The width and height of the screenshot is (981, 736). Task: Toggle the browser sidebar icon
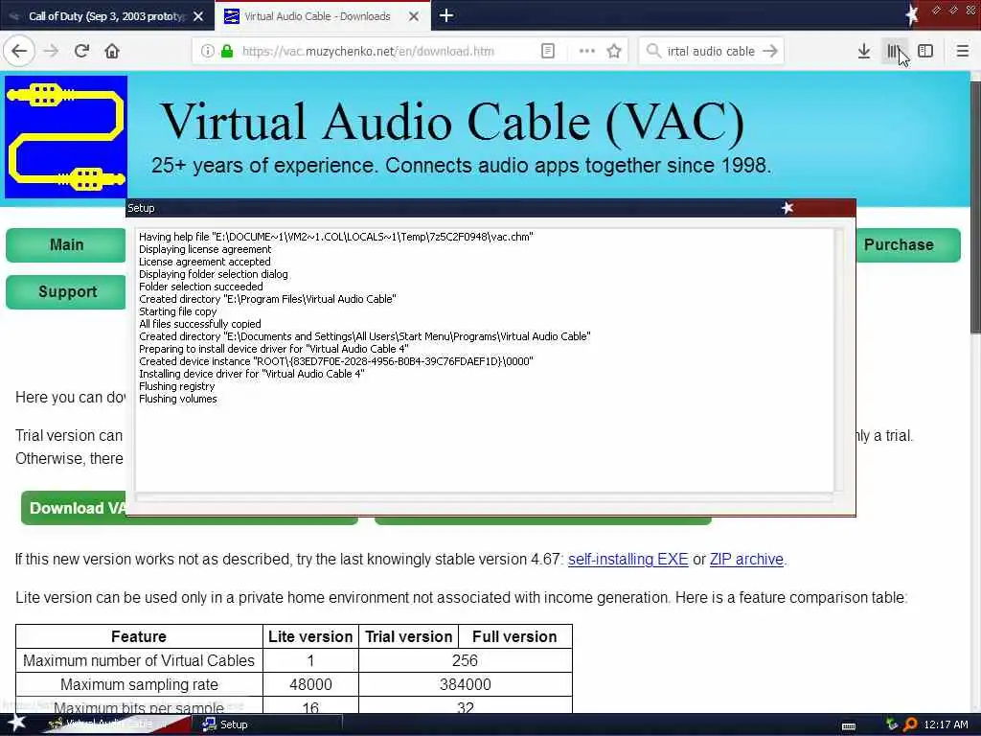925,51
